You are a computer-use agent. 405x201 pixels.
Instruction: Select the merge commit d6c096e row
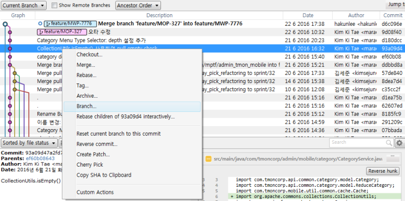tap(202, 24)
